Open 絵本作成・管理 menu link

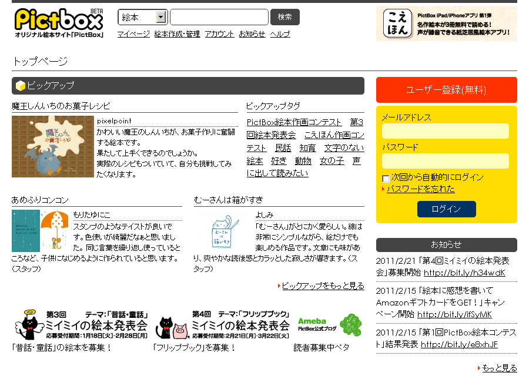coord(177,34)
